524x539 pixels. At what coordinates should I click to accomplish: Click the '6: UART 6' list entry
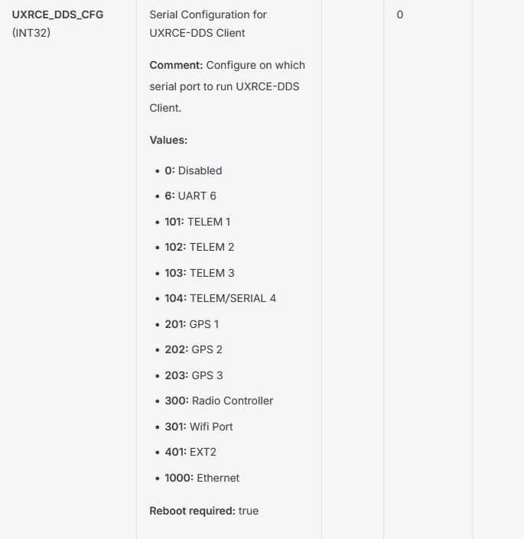(190, 196)
